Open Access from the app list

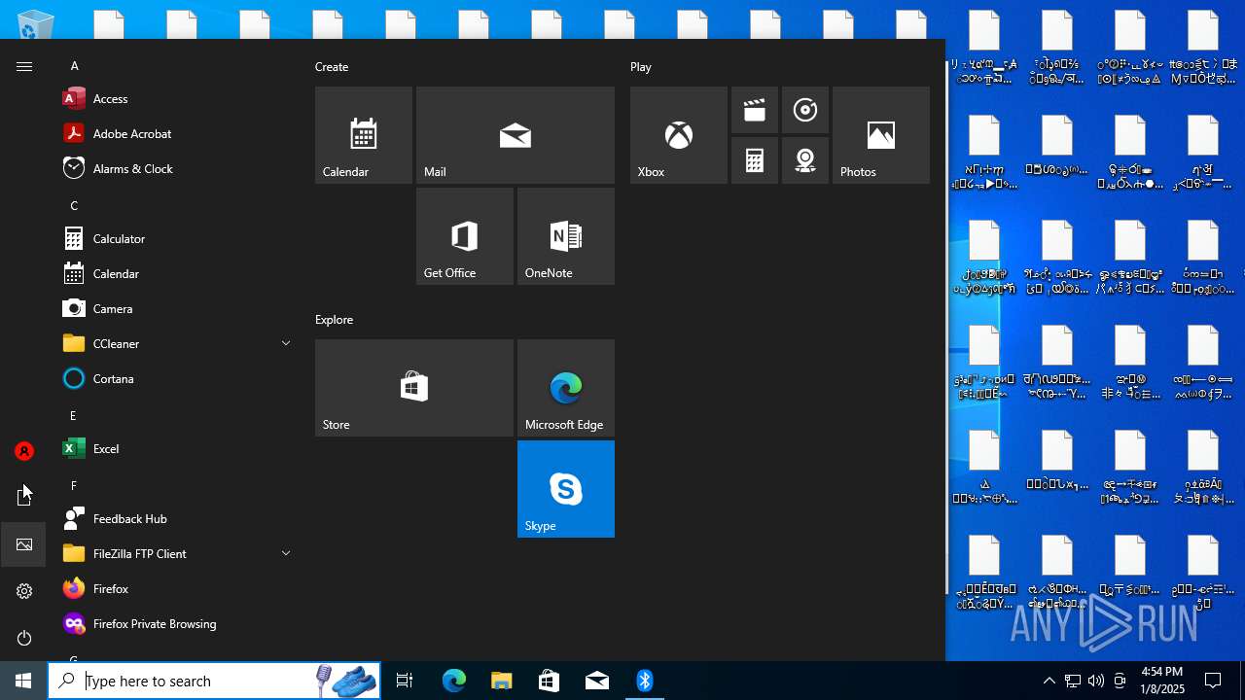tap(177, 98)
